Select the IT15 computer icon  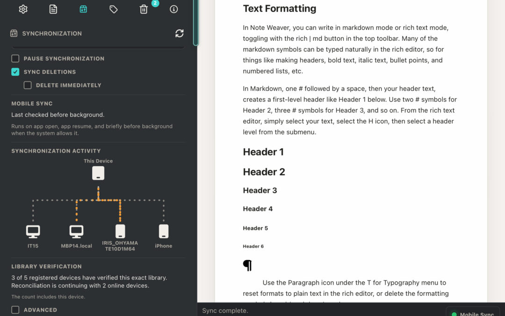[33, 232]
